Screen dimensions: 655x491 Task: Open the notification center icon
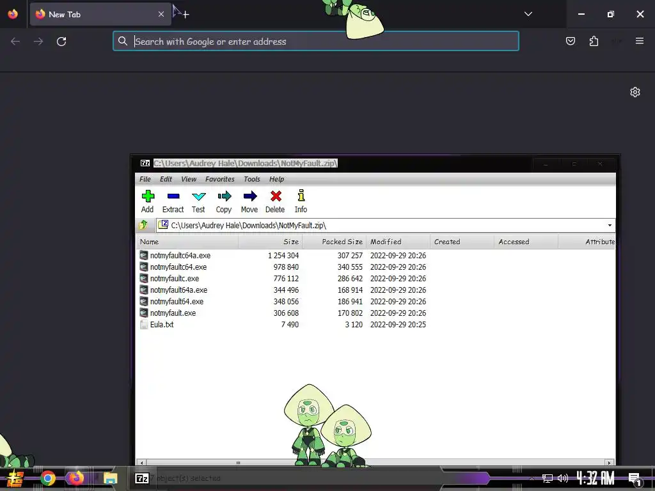[635, 479]
